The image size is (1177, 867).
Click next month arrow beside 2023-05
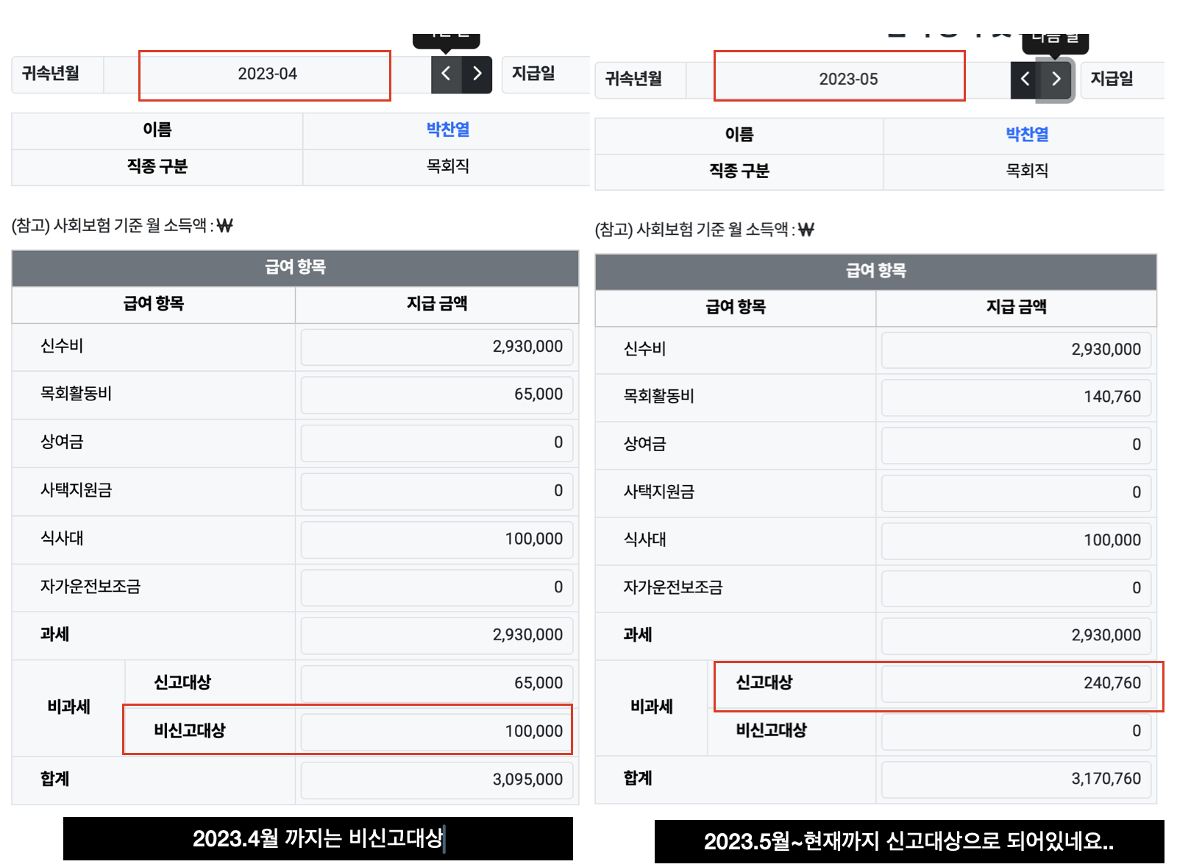pos(1056,79)
